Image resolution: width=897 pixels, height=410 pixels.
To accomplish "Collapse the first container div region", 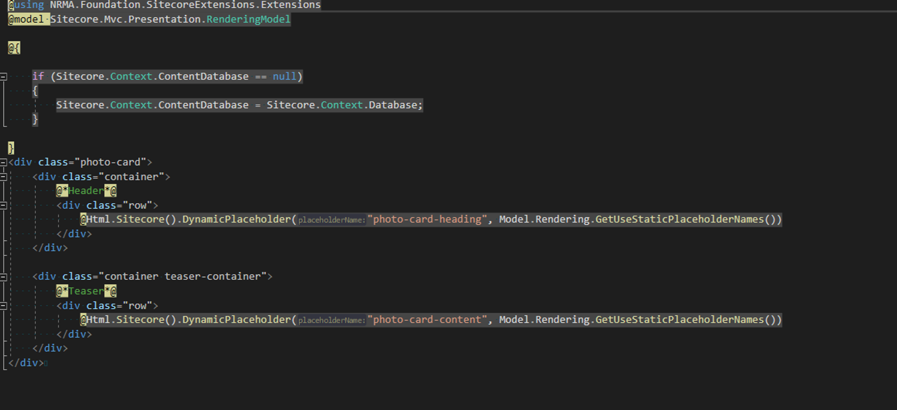I will pos(3,177).
